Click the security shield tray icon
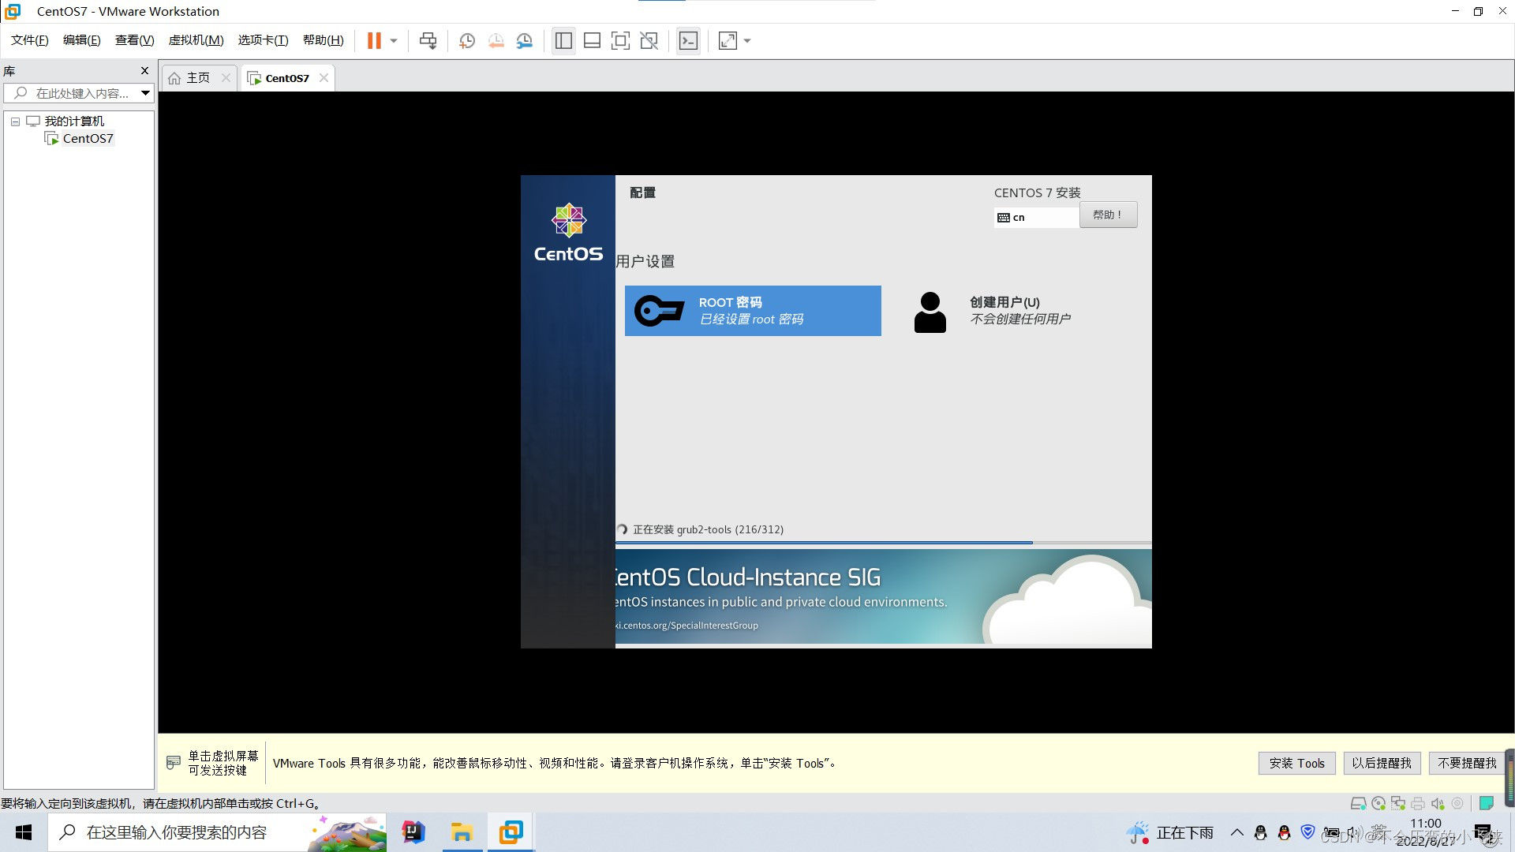 click(x=1307, y=832)
